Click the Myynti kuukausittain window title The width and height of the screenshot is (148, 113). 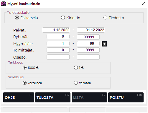(x=24, y=4)
